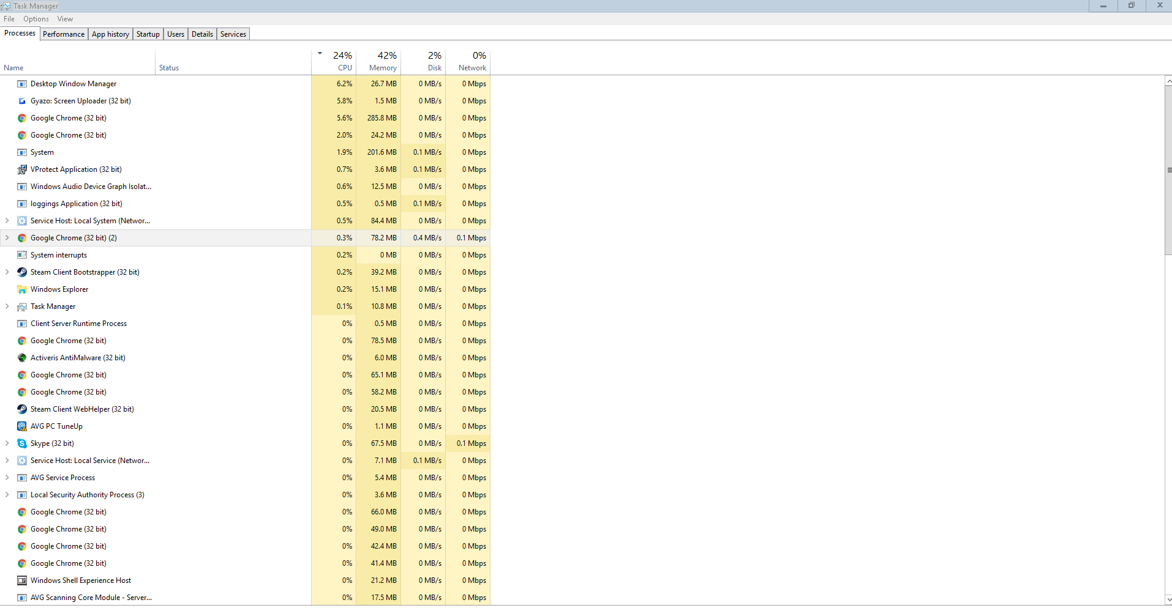Open the Options menu
Image resolution: width=1172 pixels, height=608 pixels.
tap(36, 19)
